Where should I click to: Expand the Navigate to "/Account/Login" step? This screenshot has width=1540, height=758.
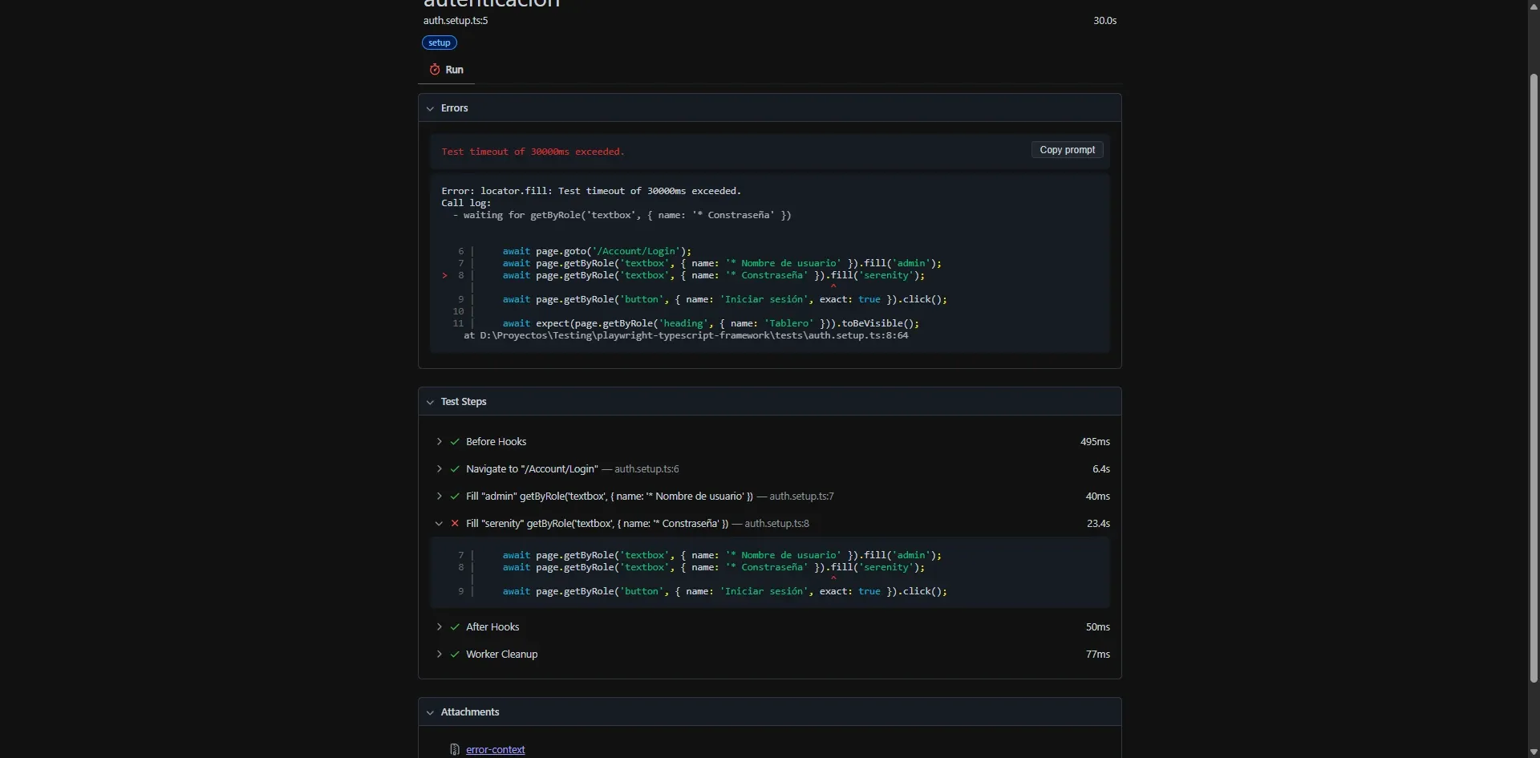440,468
